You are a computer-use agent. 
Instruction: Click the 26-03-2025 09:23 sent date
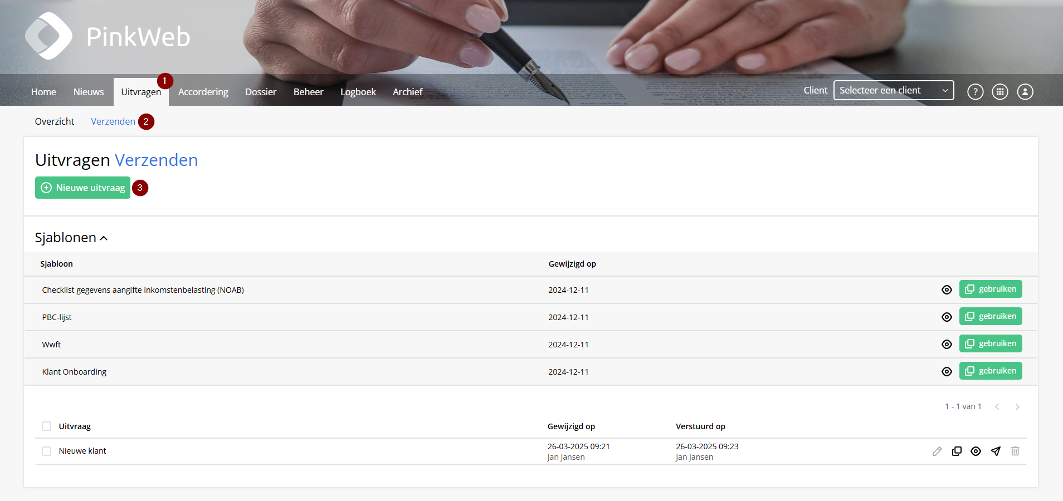707,446
